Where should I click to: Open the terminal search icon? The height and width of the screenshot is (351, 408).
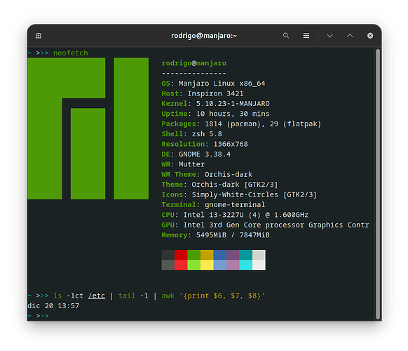pyautogui.click(x=286, y=35)
